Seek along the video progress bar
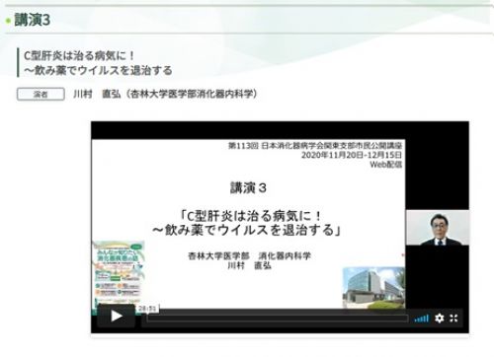This screenshot has width=494, height=357. tap(278, 319)
